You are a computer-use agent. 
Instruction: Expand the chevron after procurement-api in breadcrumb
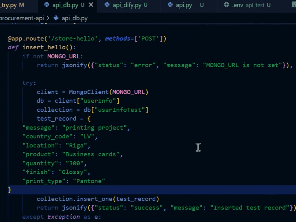click(x=49, y=18)
